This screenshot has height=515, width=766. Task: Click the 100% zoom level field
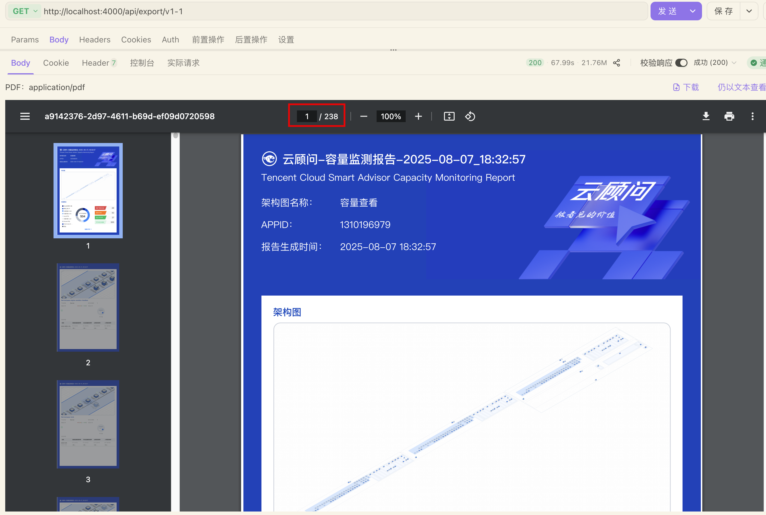391,116
